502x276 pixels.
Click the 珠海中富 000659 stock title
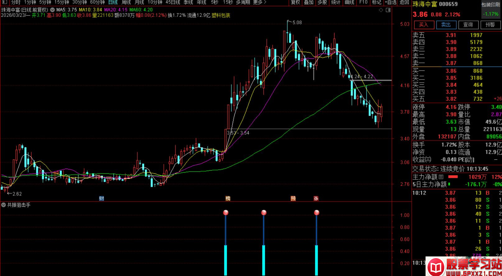(435, 4)
